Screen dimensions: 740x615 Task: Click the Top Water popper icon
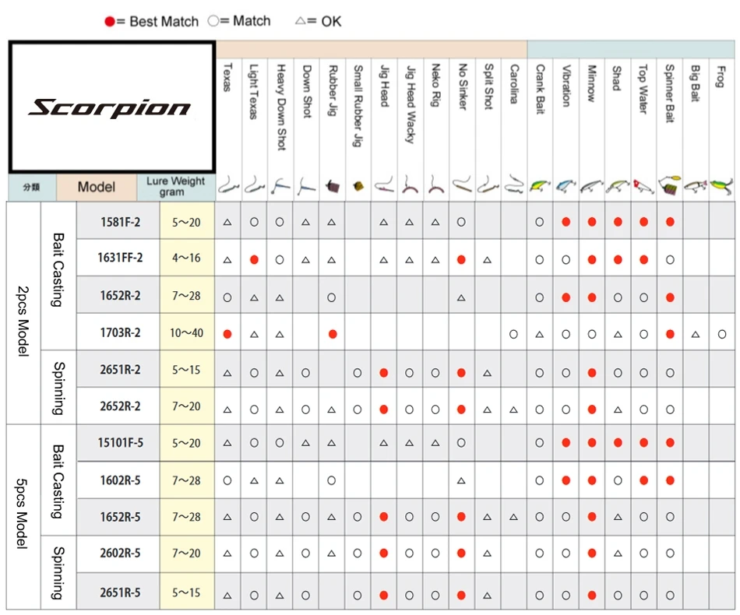(x=643, y=187)
